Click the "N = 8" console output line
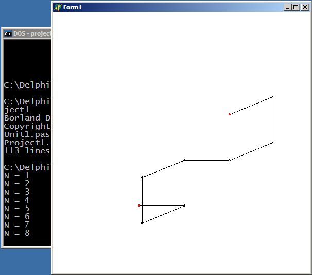312x275 pixels. (16, 233)
